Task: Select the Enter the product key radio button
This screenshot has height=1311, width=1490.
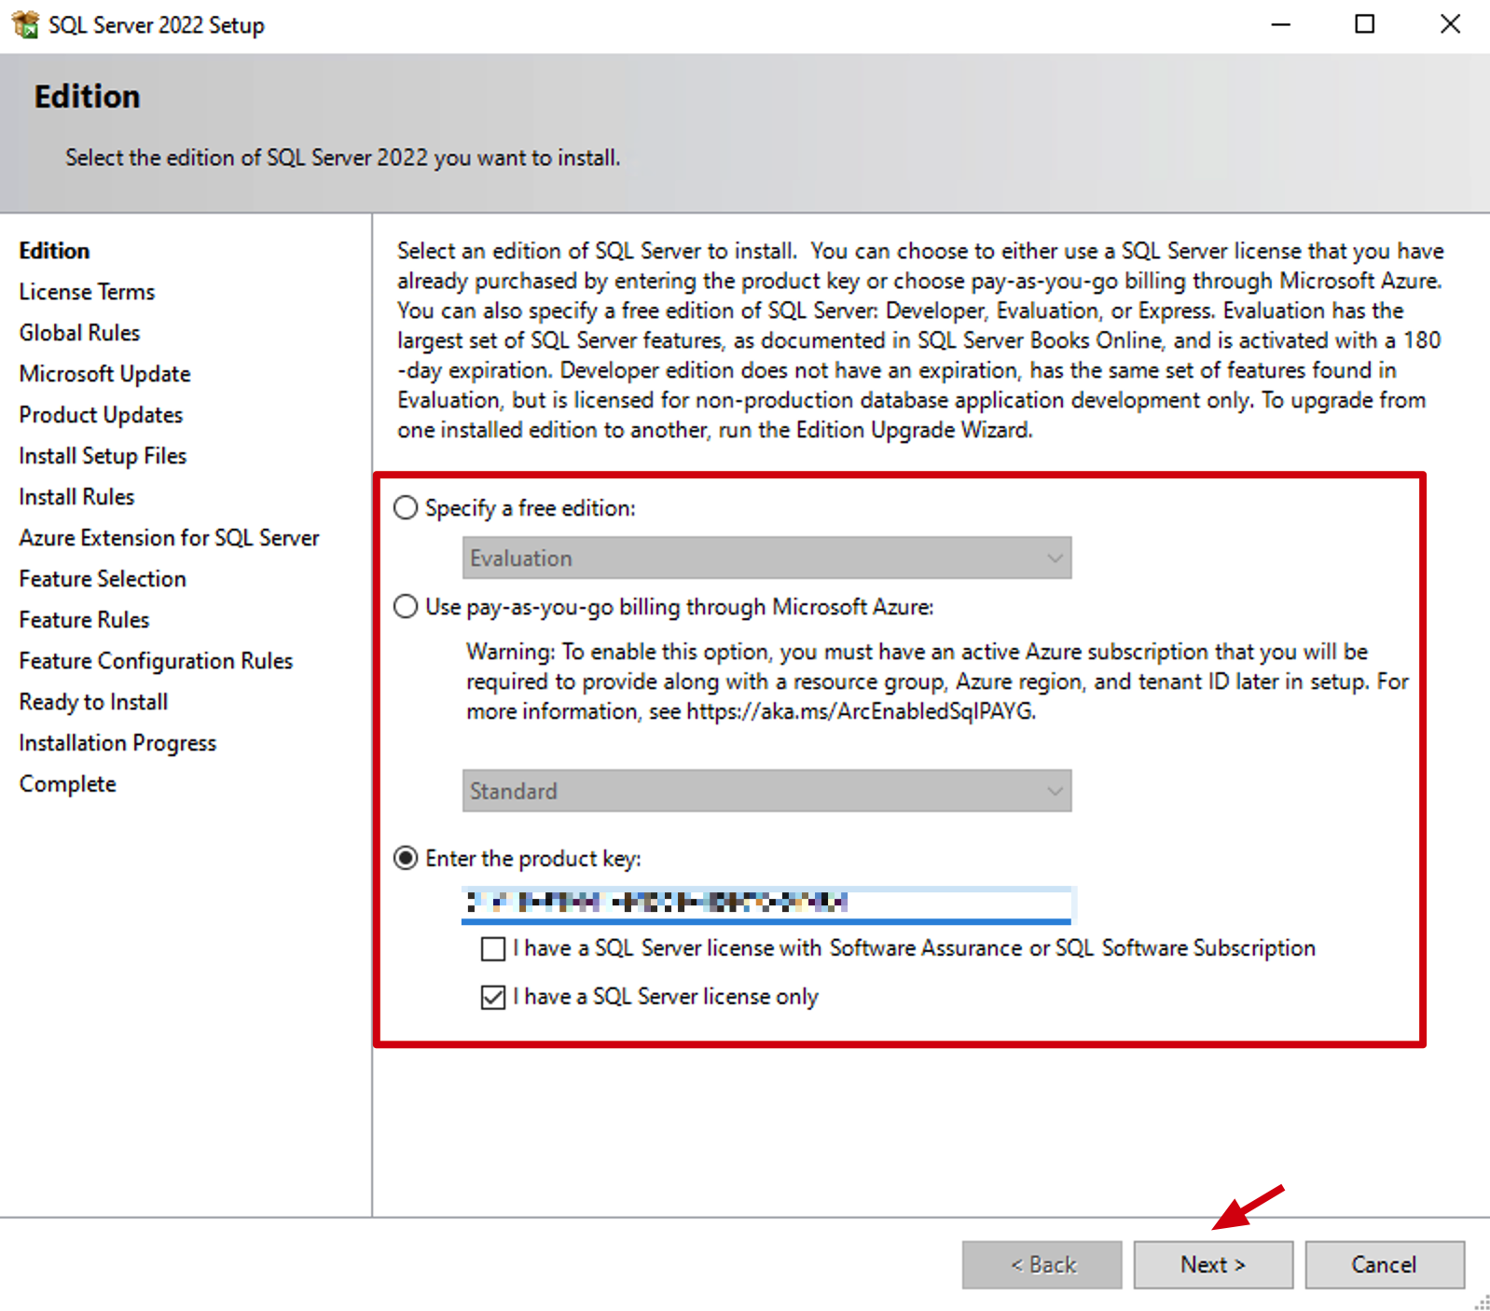Action: [x=406, y=858]
